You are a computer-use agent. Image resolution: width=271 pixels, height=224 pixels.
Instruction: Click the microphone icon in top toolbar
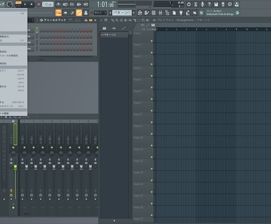click(203, 4)
